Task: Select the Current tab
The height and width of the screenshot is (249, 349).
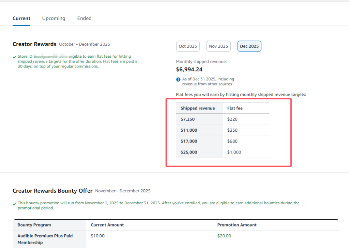Action: (21, 18)
